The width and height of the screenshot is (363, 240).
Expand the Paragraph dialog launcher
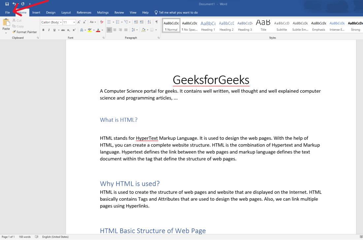(x=159, y=38)
